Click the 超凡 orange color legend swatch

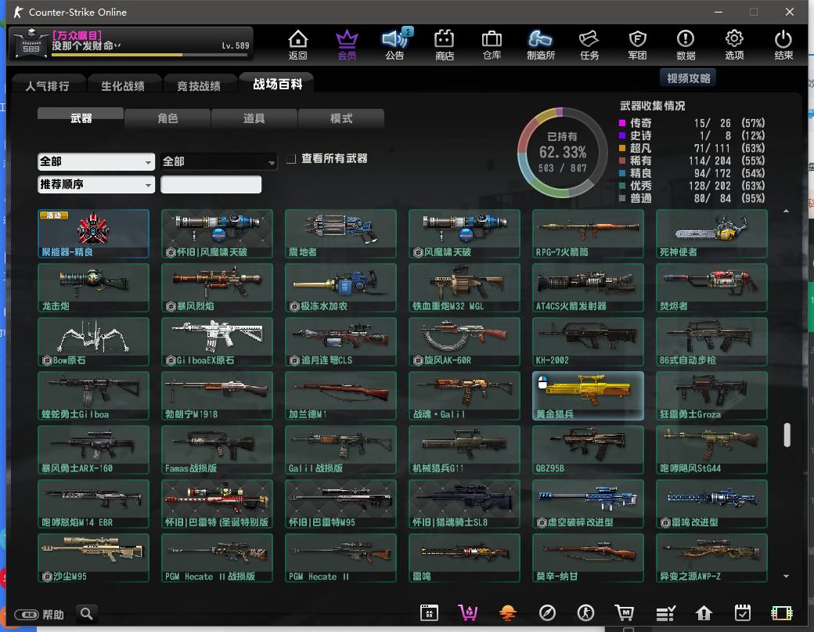622,148
